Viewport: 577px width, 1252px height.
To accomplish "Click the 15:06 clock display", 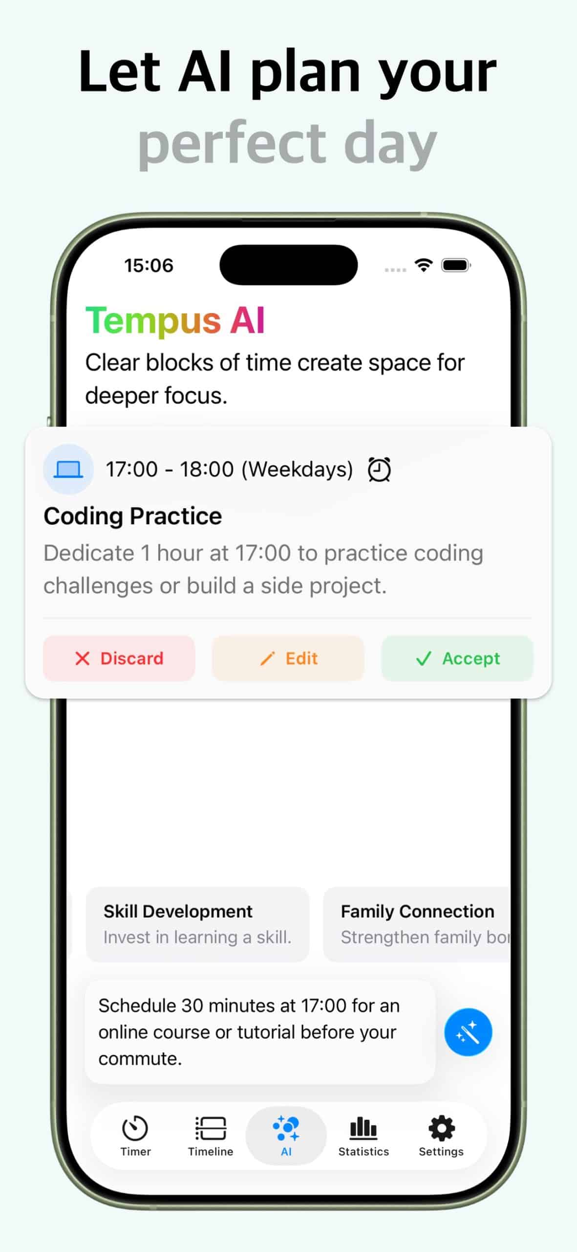I will pos(148,266).
